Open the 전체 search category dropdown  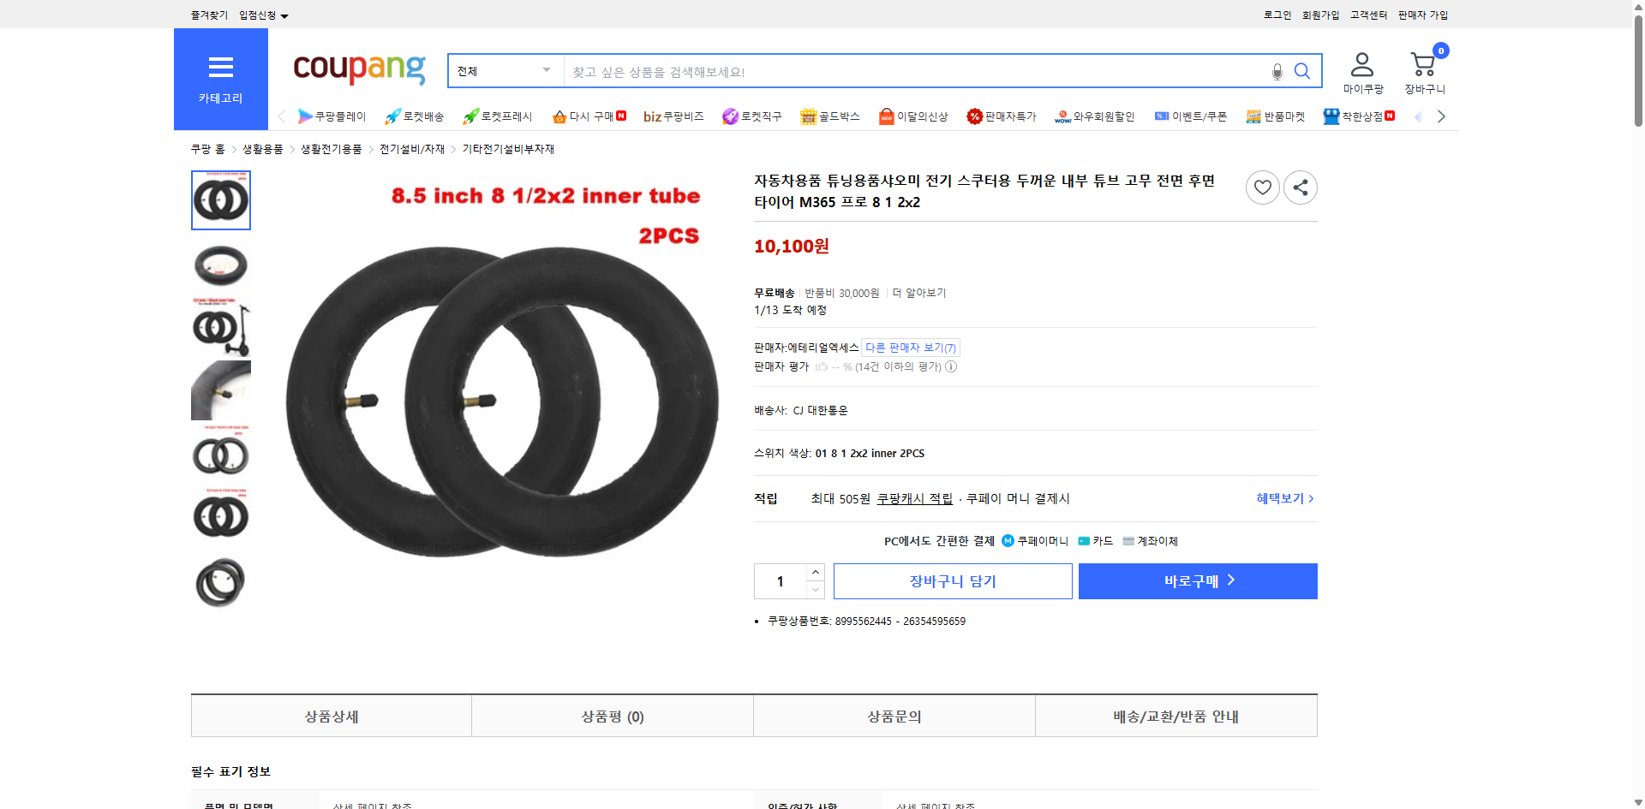pos(505,71)
